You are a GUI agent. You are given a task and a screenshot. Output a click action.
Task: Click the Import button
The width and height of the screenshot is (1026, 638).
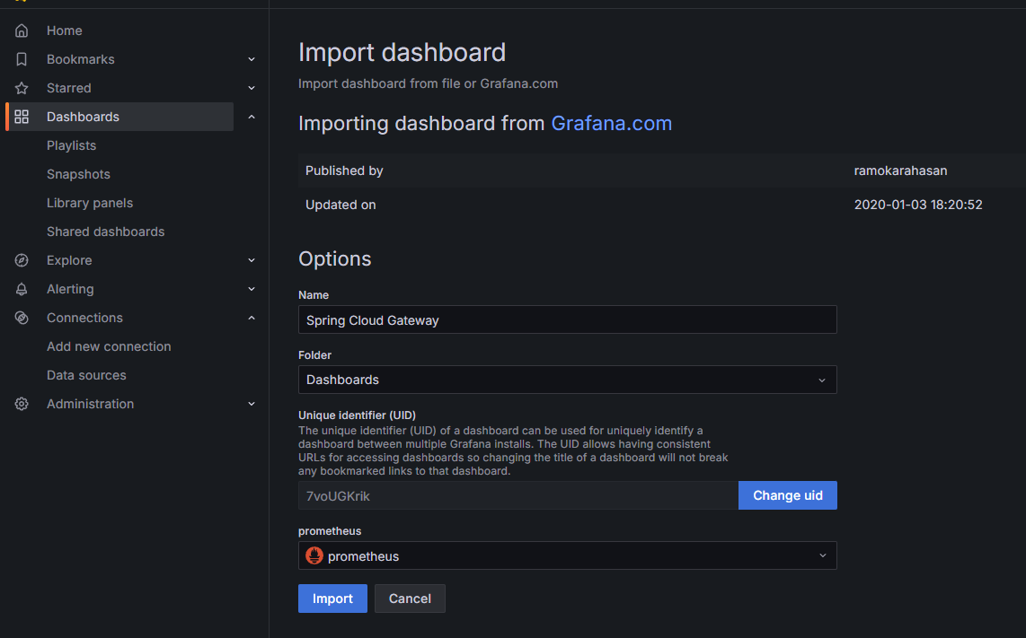pos(332,599)
